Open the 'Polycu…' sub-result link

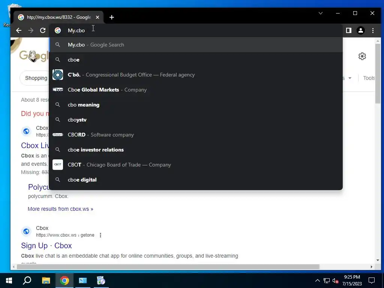39,187
